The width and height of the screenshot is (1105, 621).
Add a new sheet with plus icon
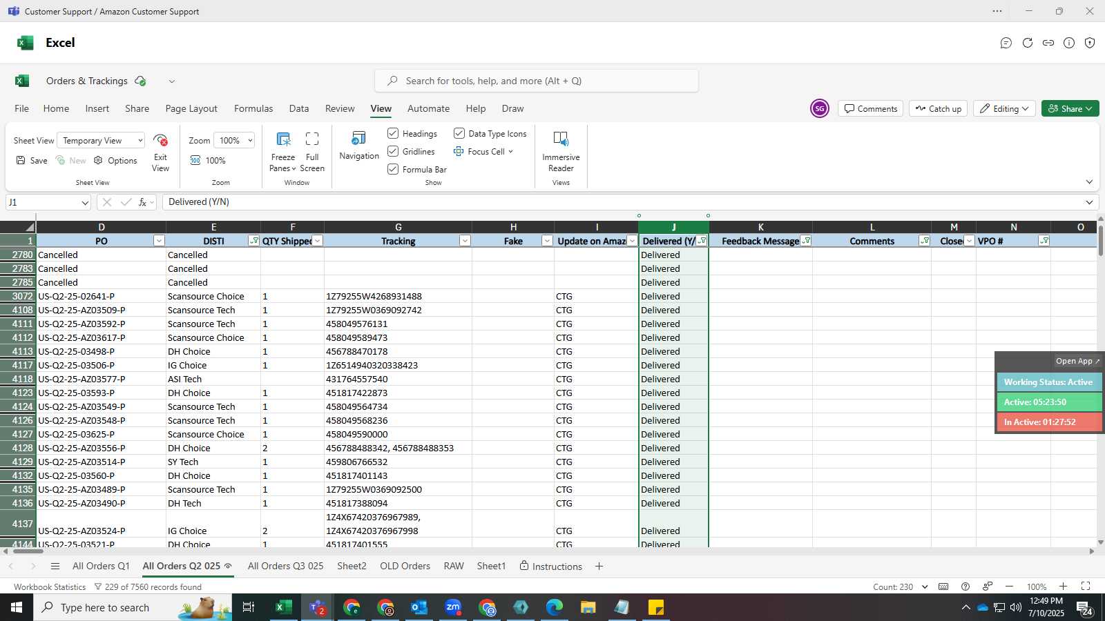(599, 566)
